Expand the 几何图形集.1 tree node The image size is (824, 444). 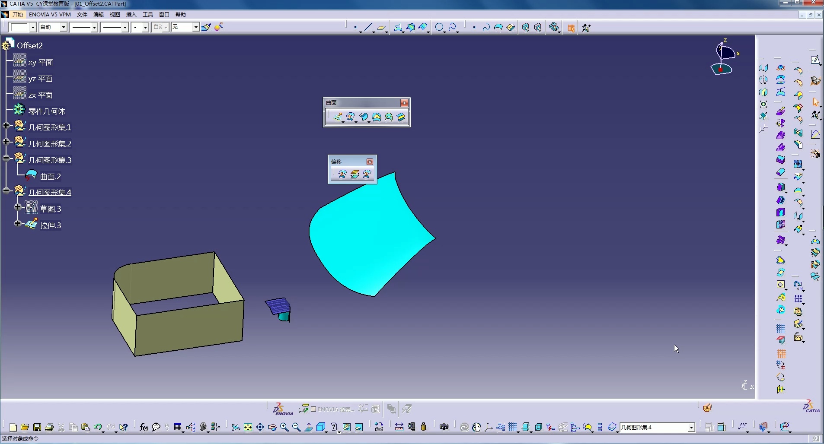6,126
